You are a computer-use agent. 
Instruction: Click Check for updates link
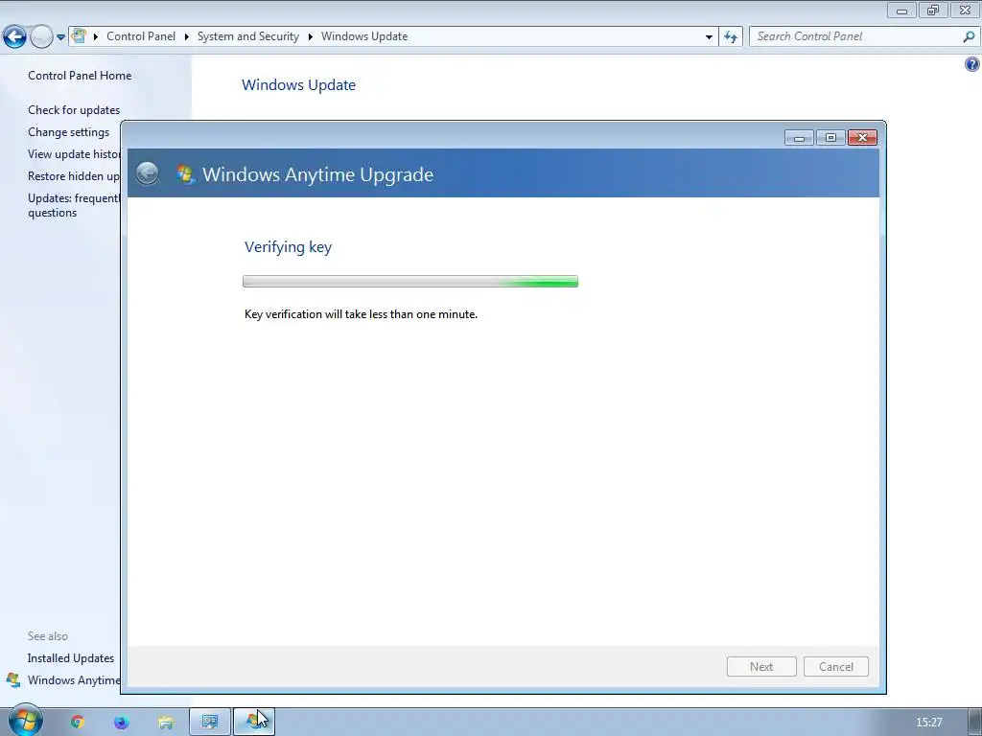[74, 109]
